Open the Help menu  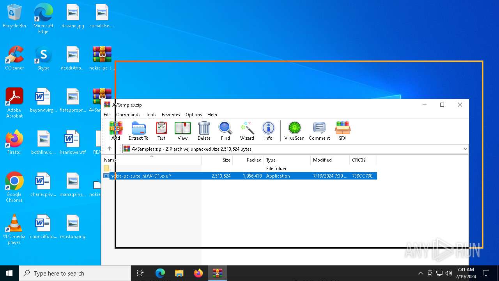point(212,115)
